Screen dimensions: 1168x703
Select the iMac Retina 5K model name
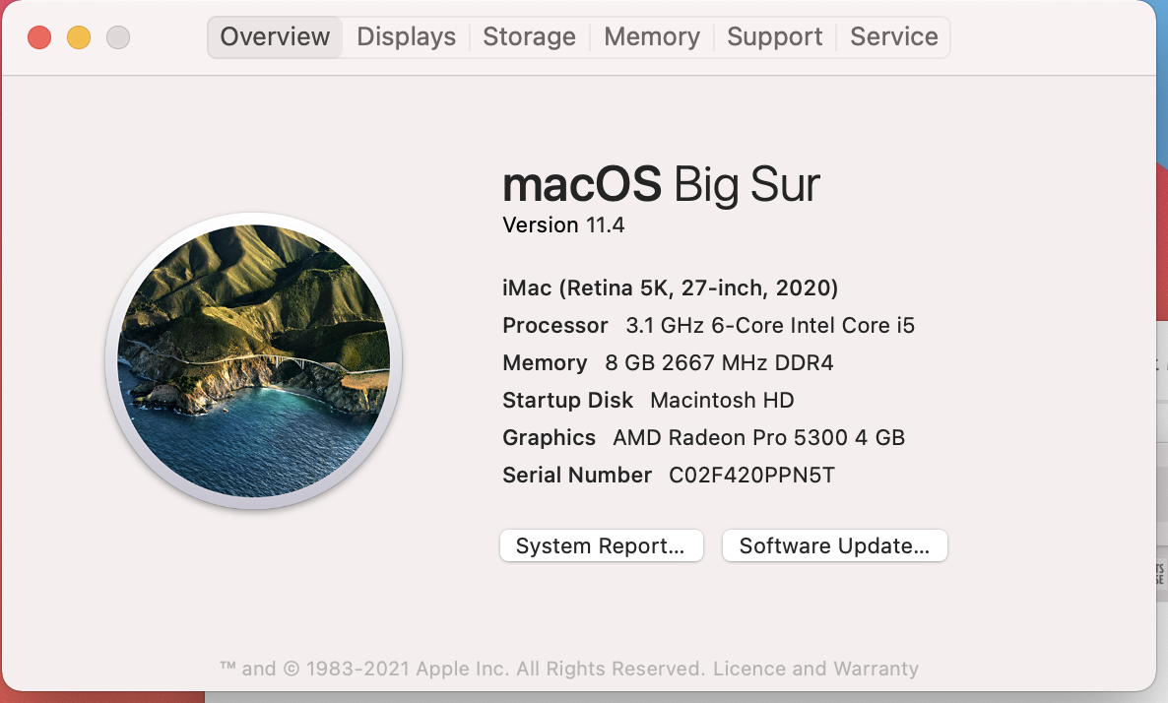pyautogui.click(x=670, y=288)
